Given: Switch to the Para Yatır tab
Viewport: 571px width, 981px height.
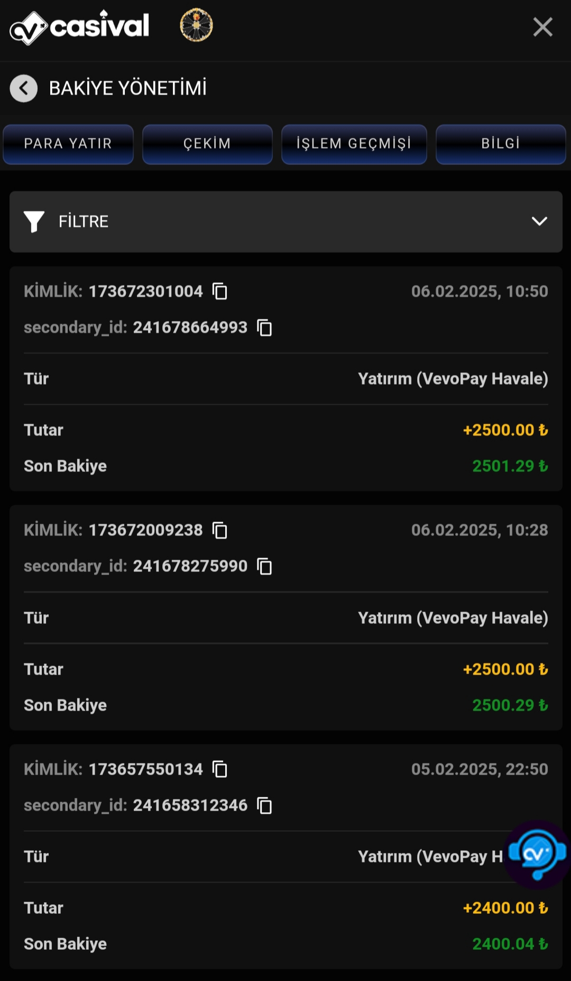Looking at the screenshot, I should tap(68, 144).
